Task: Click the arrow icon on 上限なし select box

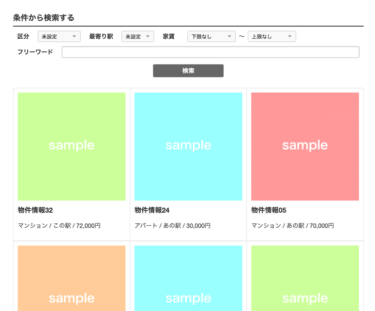Action: click(290, 37)
